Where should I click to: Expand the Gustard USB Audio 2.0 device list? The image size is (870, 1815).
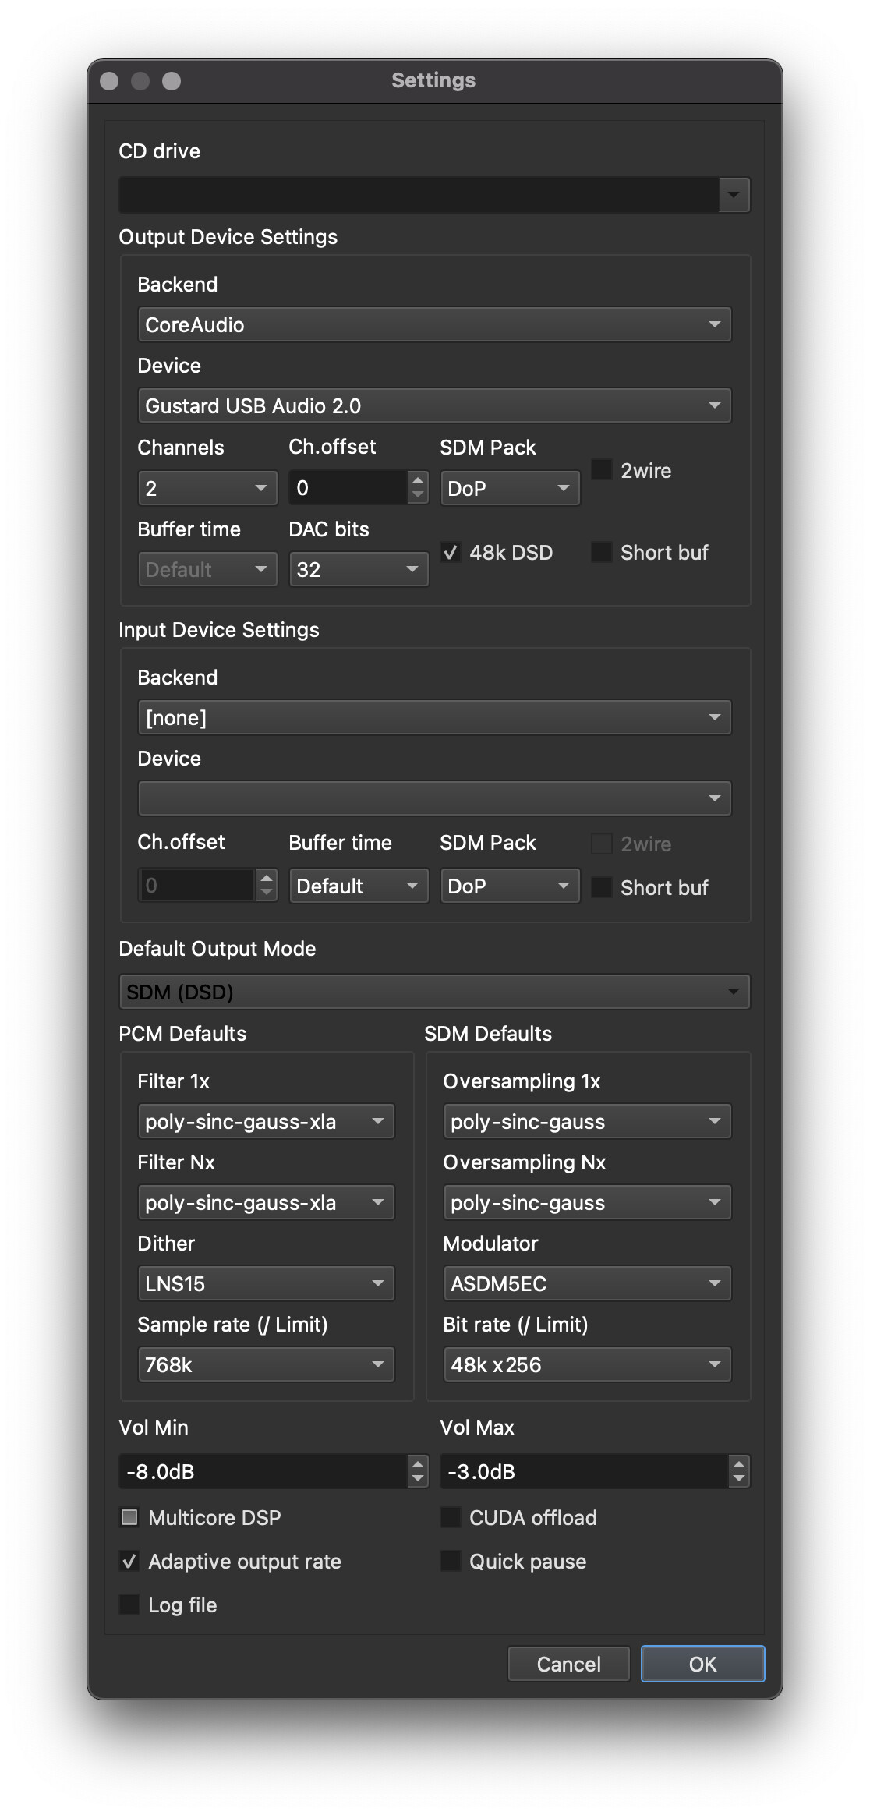[433, 405]
